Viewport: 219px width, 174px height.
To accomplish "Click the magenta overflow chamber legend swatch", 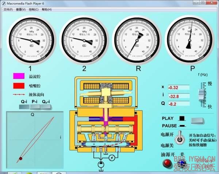I will 18,76.
